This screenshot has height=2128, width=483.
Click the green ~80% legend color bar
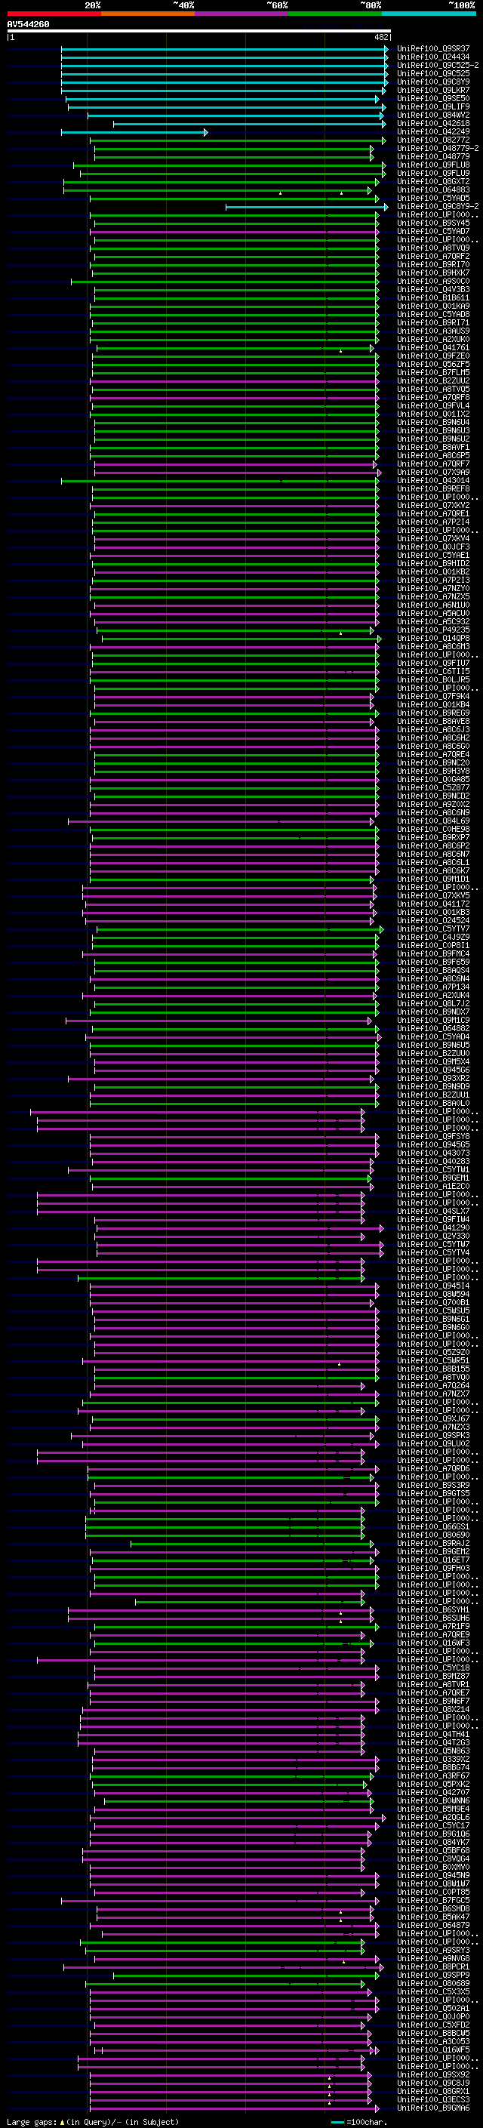click(335, 14)
